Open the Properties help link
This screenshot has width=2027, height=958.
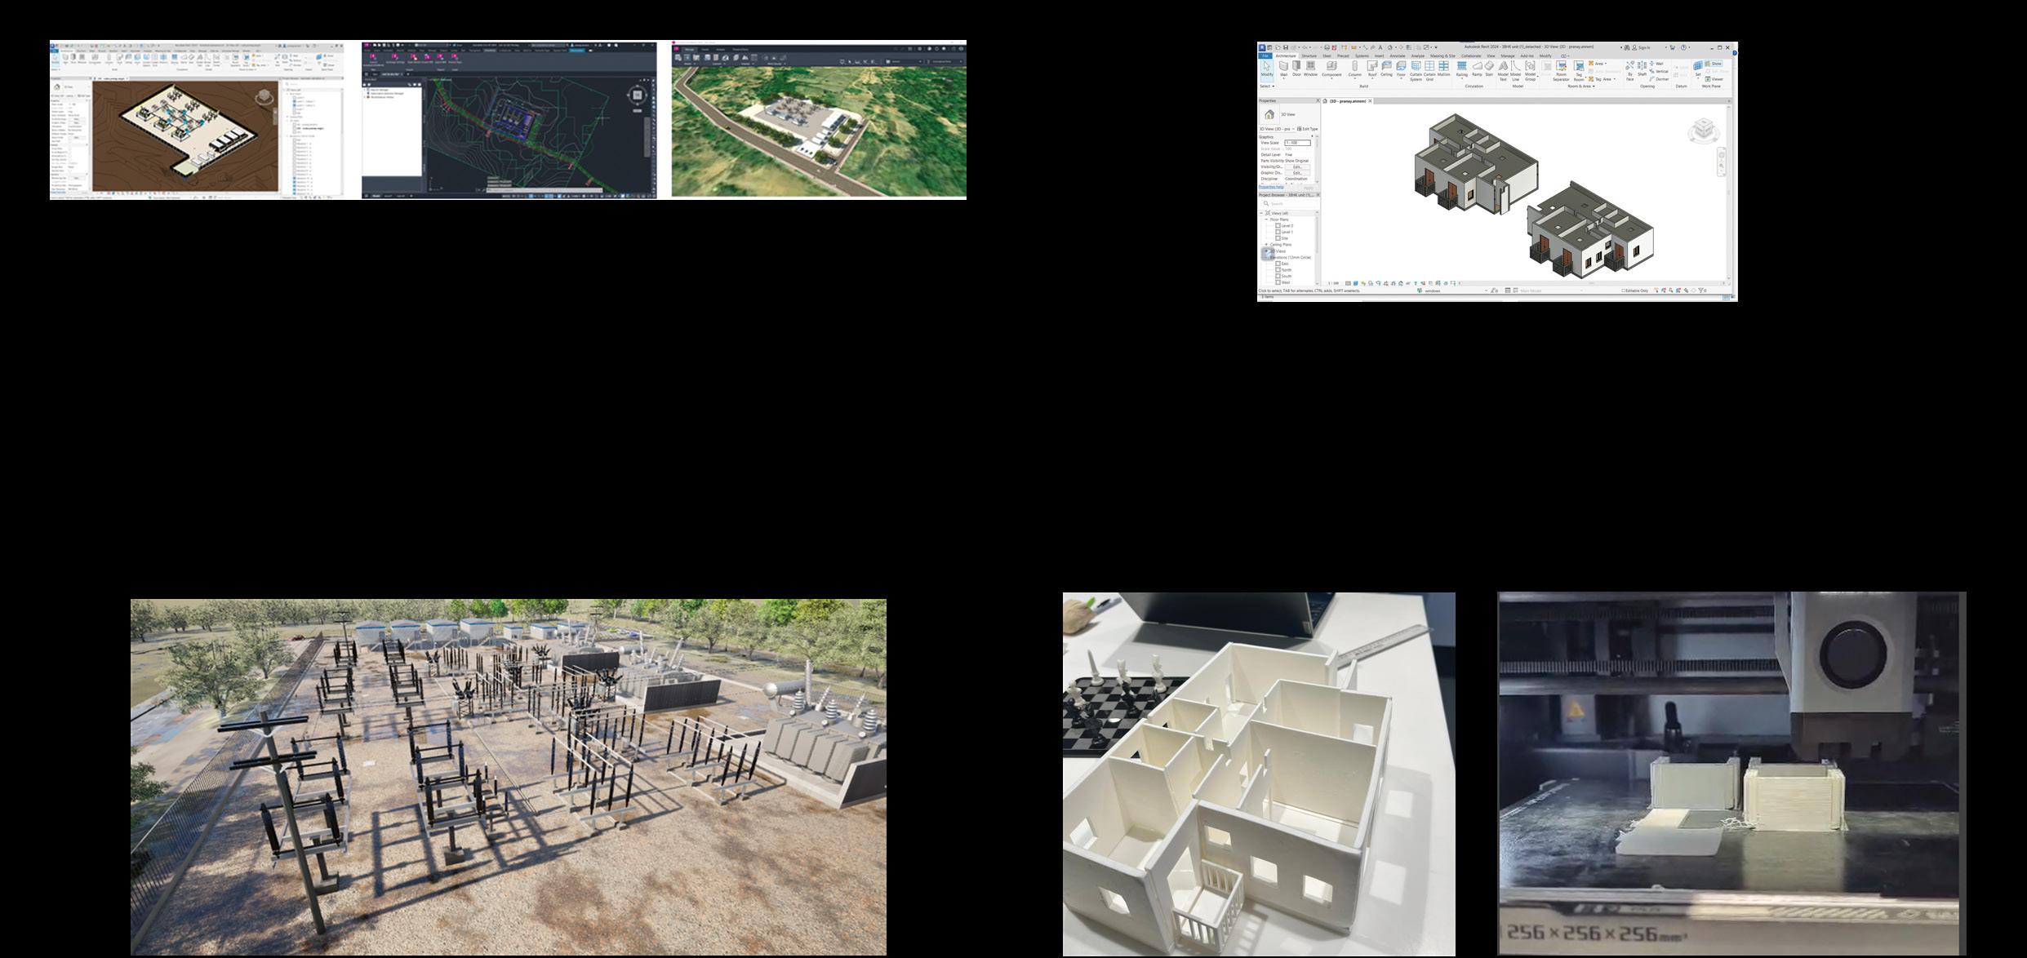pos(1271,187)
